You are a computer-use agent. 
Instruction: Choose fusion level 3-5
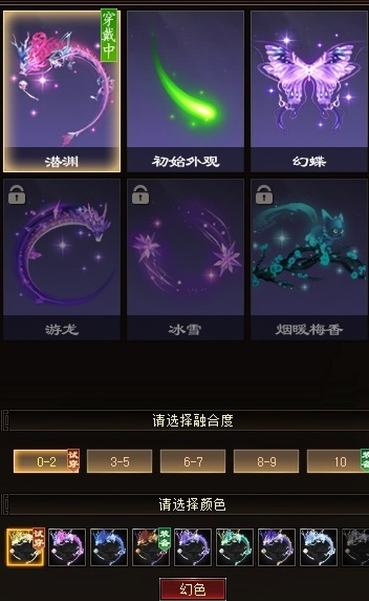point(119,462)
